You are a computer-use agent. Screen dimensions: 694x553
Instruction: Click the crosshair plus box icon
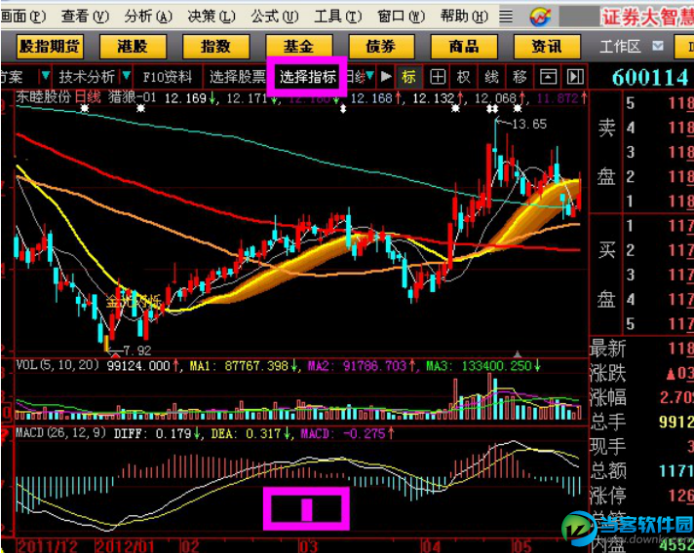438,77
